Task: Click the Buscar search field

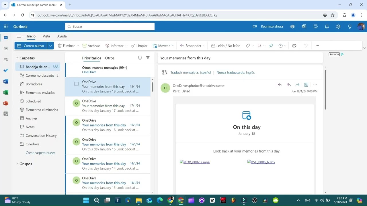Action: 110,27
